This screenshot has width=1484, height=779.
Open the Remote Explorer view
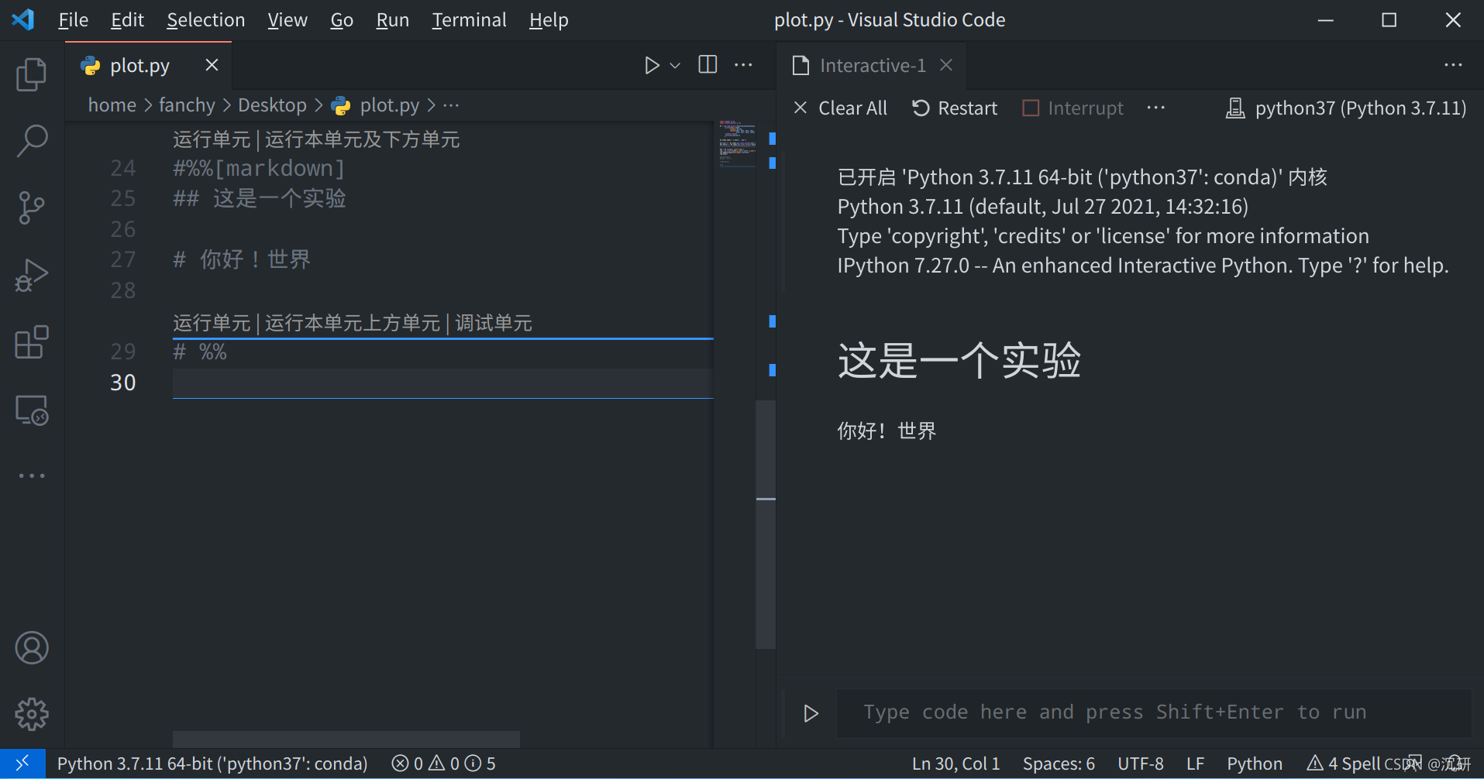[x=31, y=410]
